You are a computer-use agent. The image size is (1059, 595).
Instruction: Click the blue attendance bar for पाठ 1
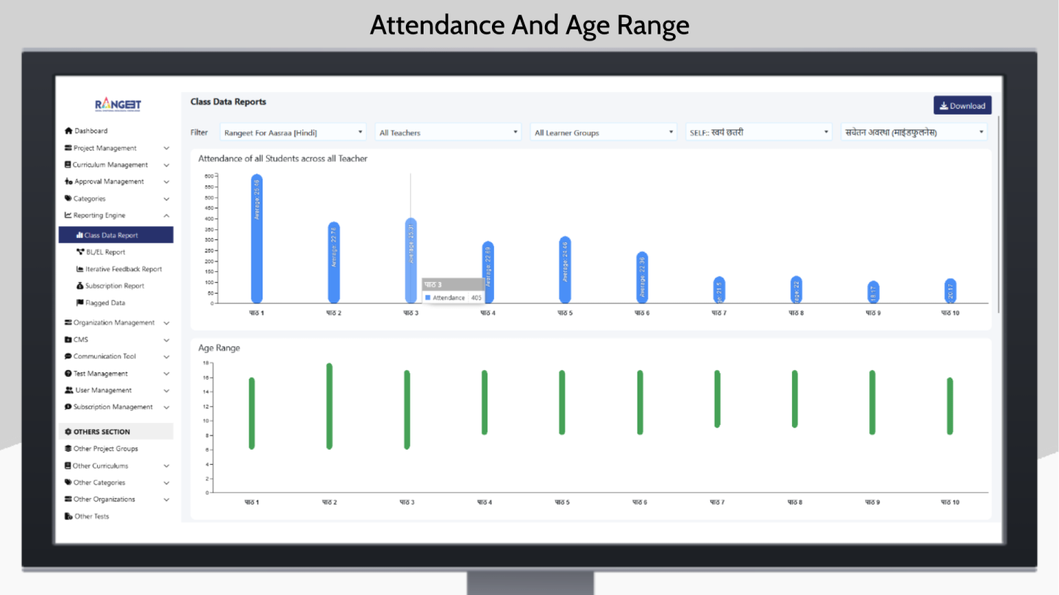[257, 239]
